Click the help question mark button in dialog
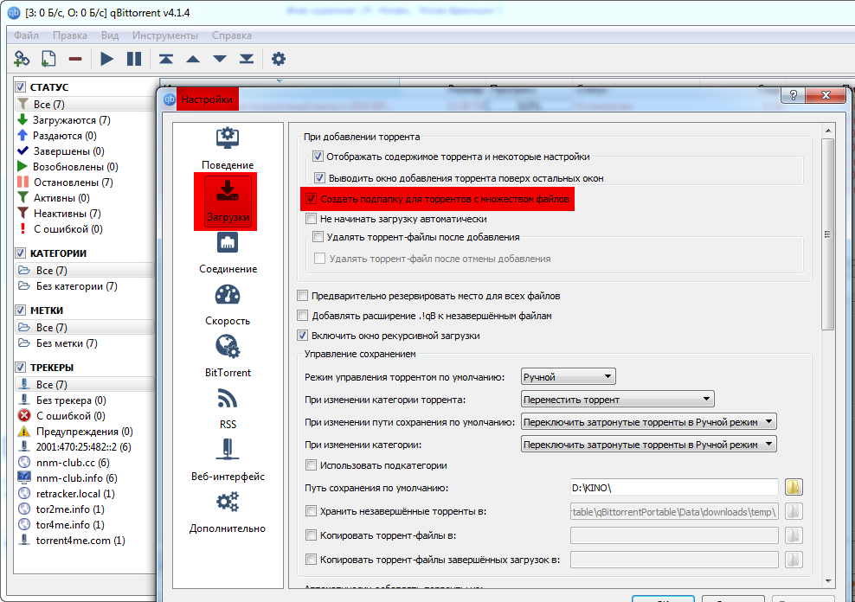The width and height of the screenshot is (855, 602). click(794, 95)
